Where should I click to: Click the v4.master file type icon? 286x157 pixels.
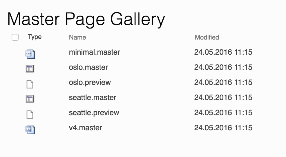tap(30, 129)
